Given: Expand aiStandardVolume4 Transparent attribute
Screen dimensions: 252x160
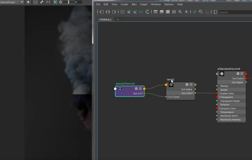Looking at the screenshot, I should pos(219,97).
